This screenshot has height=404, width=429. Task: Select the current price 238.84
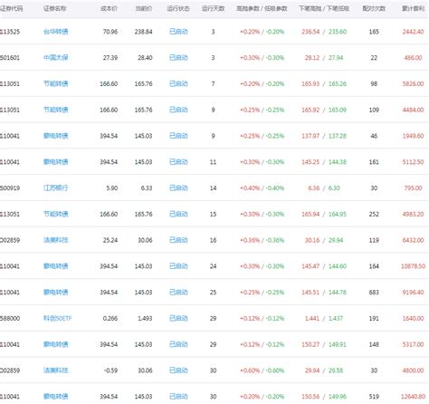(144, 32)
